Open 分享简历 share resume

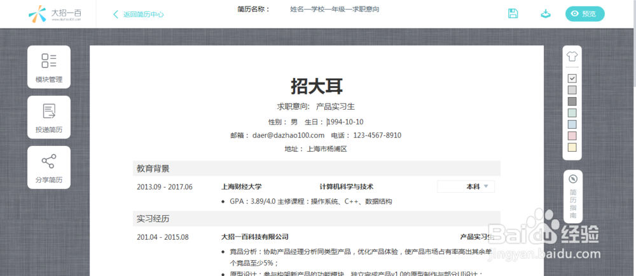49,168
